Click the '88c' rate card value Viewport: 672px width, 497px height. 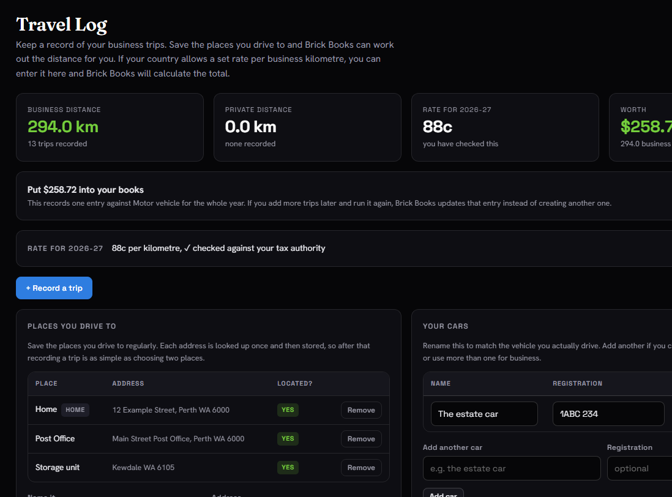pos(438,127)
